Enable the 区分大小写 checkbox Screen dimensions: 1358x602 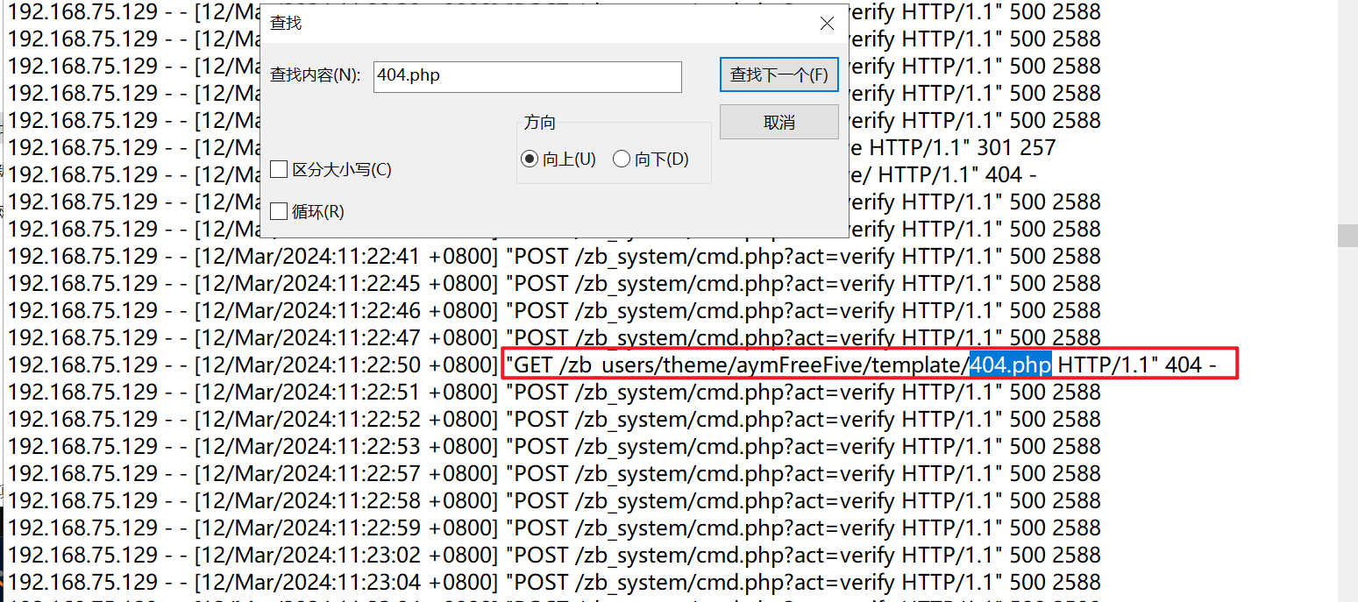click(280, 169)
